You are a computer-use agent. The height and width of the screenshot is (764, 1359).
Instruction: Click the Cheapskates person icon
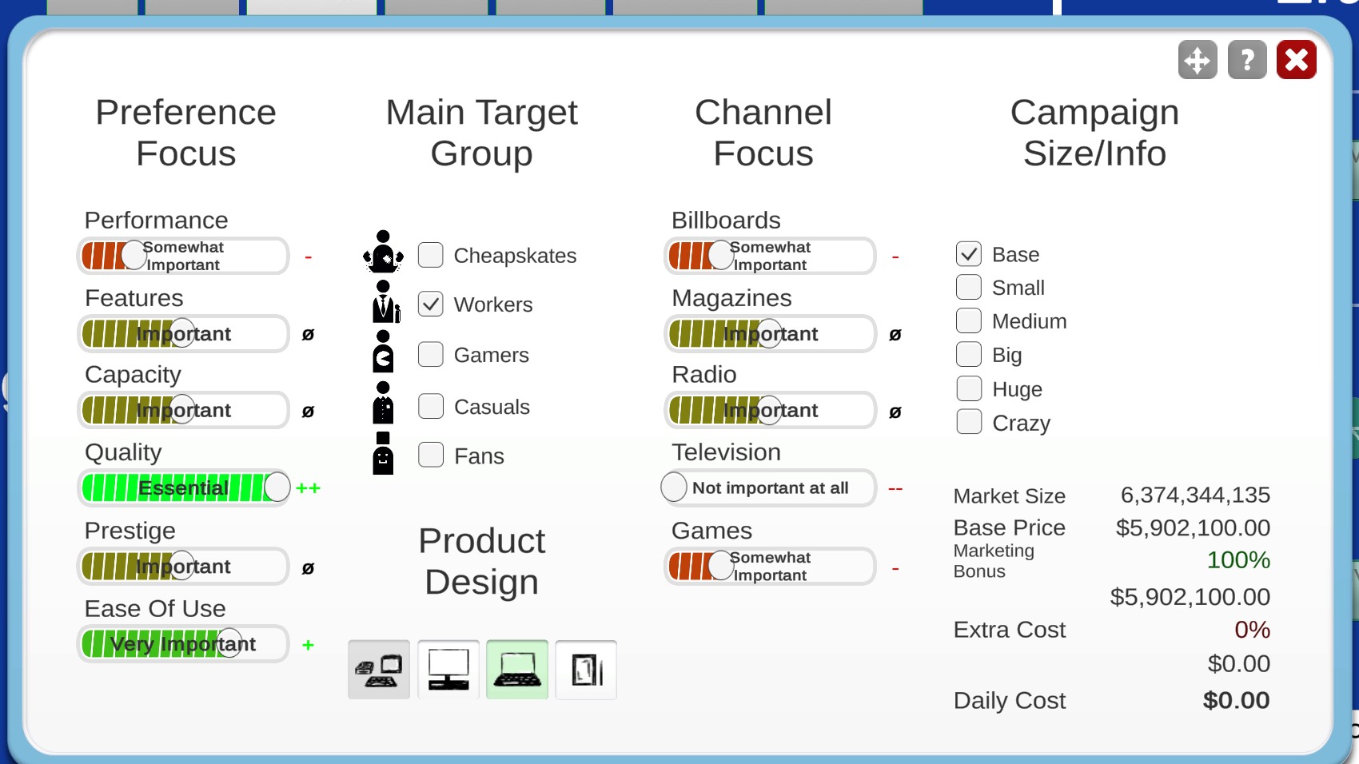click(383, 252)
